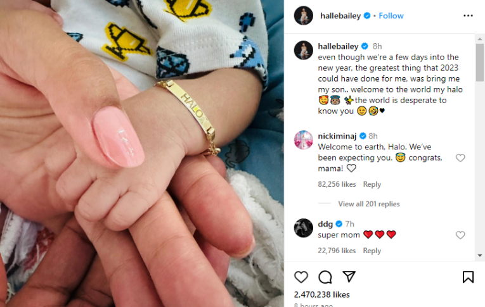The image size is (485, 307).
Task: Expand View all 201 replies
Action: pos(369,204)
